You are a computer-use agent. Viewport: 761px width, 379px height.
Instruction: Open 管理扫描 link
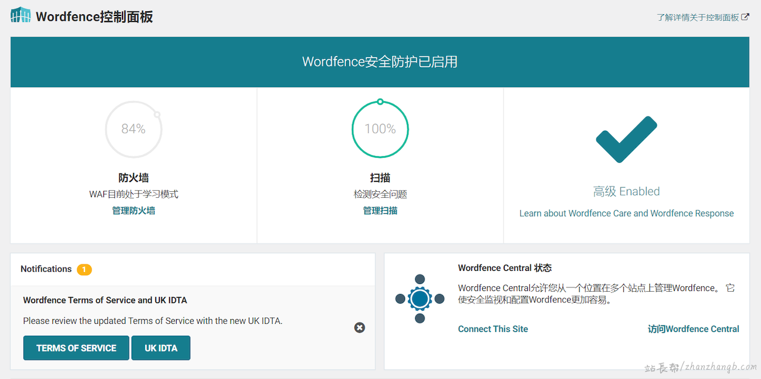(x=380, y=211)
